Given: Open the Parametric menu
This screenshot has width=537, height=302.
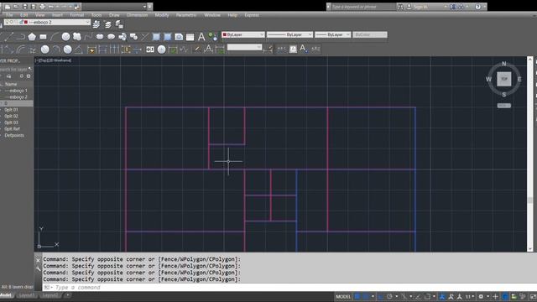Looking at the screenshot, I should pyautogui.click(x=186, y=15).
